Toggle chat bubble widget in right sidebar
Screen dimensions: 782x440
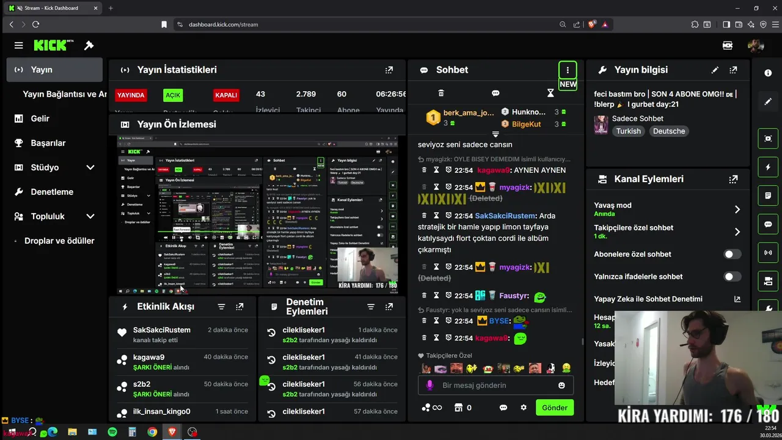point(768,224)
